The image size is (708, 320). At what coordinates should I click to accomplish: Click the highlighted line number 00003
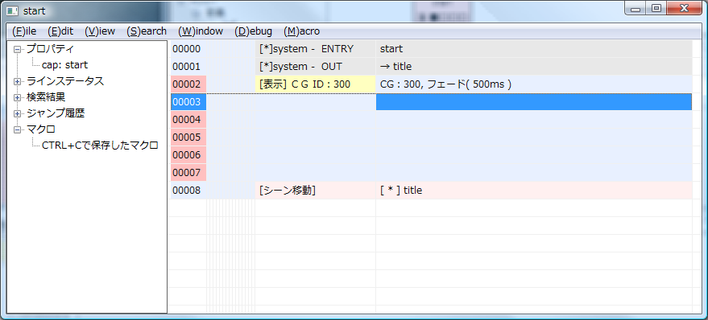click(x=188, y=102)
